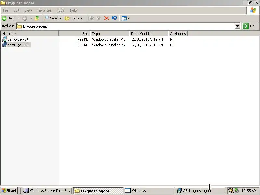
Task: Sort files by the Name column
Action: (x=30, y=34)
